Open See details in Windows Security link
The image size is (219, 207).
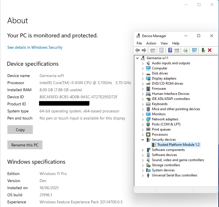pos(35,47)
